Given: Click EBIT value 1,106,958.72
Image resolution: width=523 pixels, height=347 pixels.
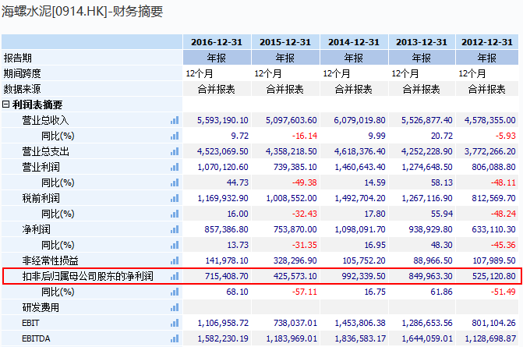Looking at the screenshot, I should pos(223,323).
